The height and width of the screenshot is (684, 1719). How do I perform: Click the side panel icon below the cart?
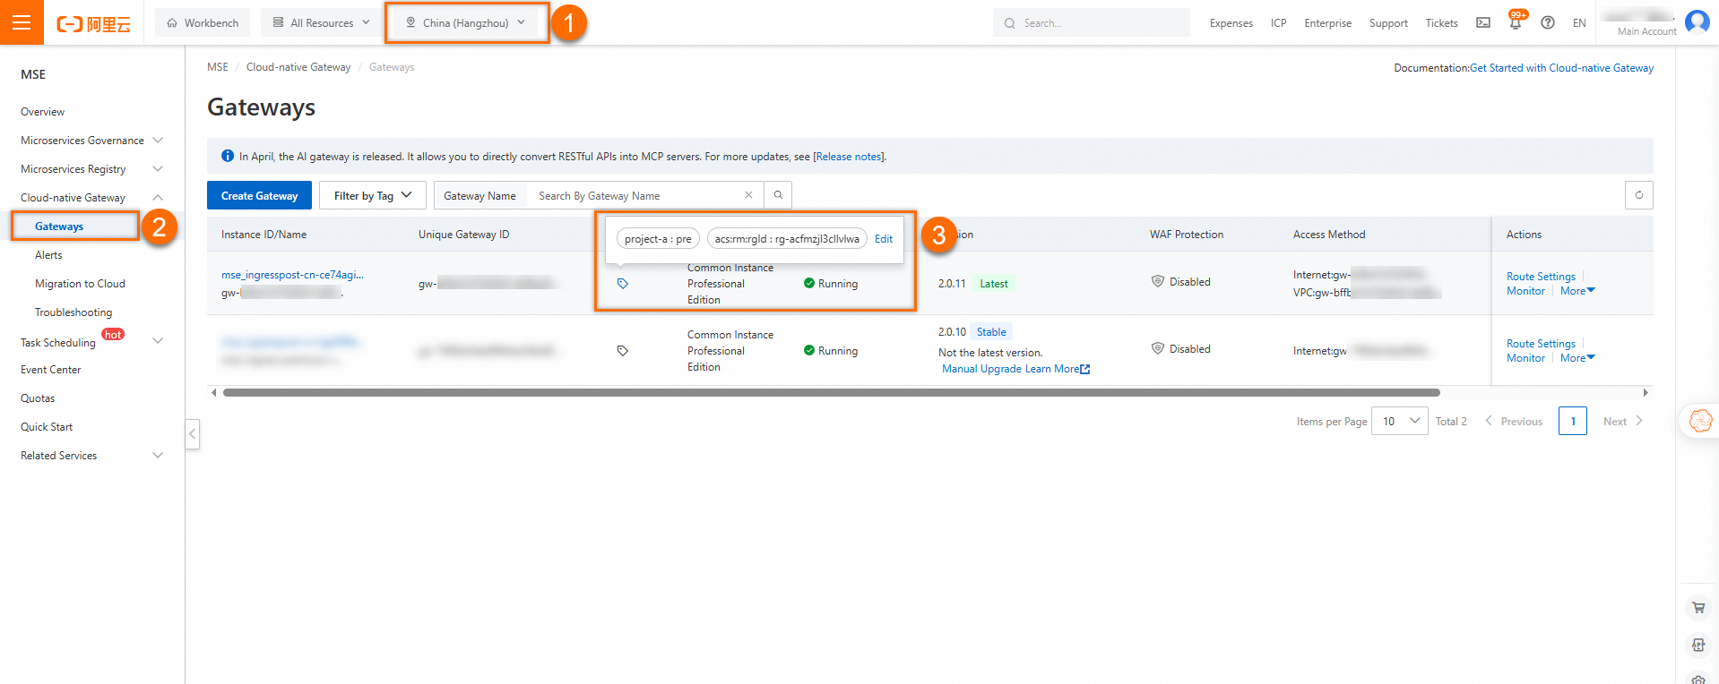1698,645
